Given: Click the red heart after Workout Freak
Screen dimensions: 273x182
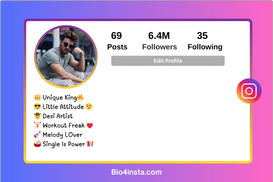Looking at the screenshot, I should 90,125.
